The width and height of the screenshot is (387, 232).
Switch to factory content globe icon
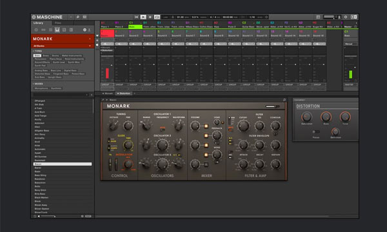tap(84, 30)
